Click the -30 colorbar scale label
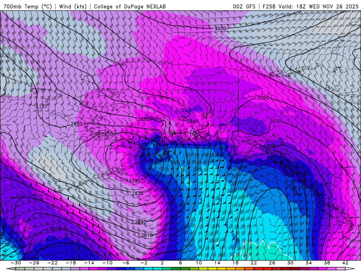This screenshot has height=271, width=361. click(x=16, y=263)
